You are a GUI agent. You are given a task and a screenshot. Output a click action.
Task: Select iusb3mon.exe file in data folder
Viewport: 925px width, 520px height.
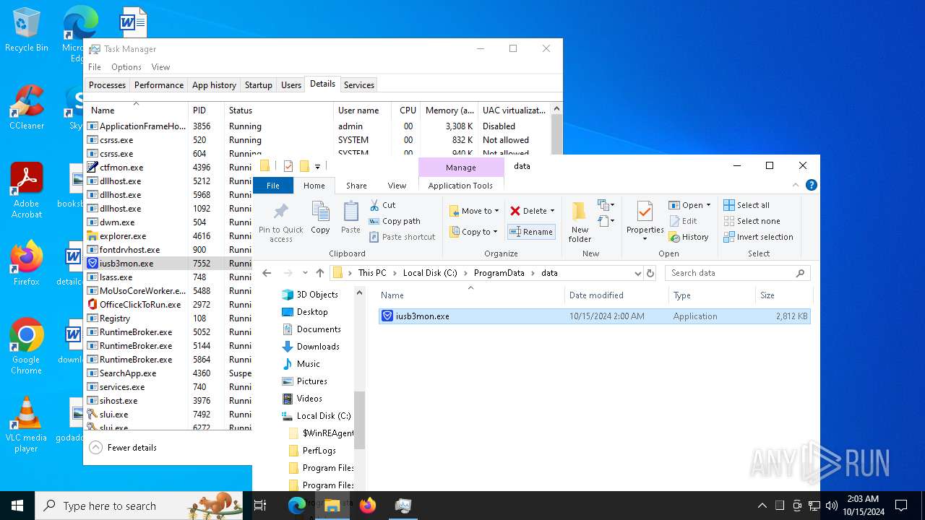click(594, 316)
